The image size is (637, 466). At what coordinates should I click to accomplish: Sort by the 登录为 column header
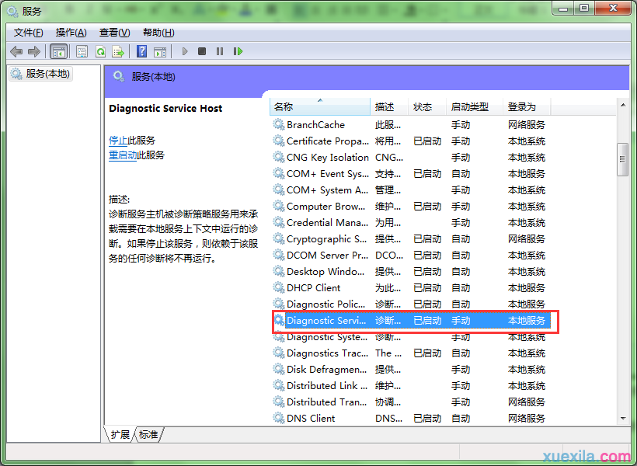coord(527,107)
